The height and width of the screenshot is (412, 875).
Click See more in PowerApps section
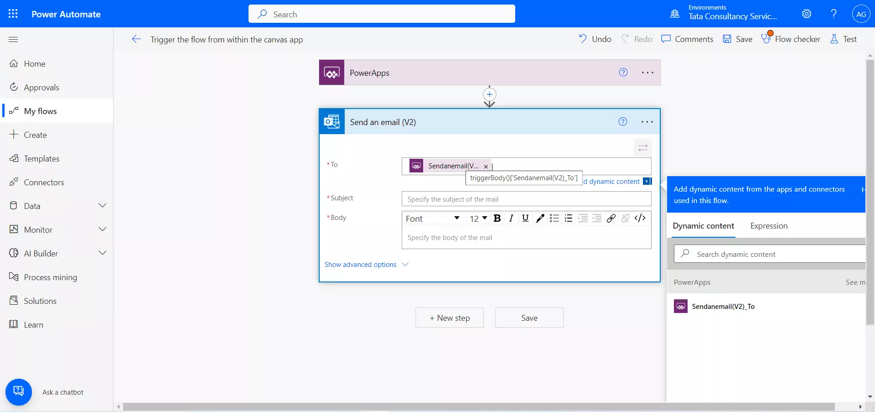(855, 282)
